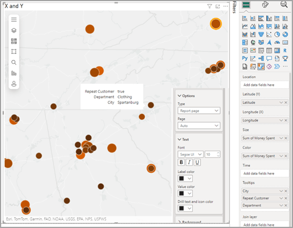Open the Type dropdown showing Report page
This screenshot has width=293, height=228.
coord(199,111)
